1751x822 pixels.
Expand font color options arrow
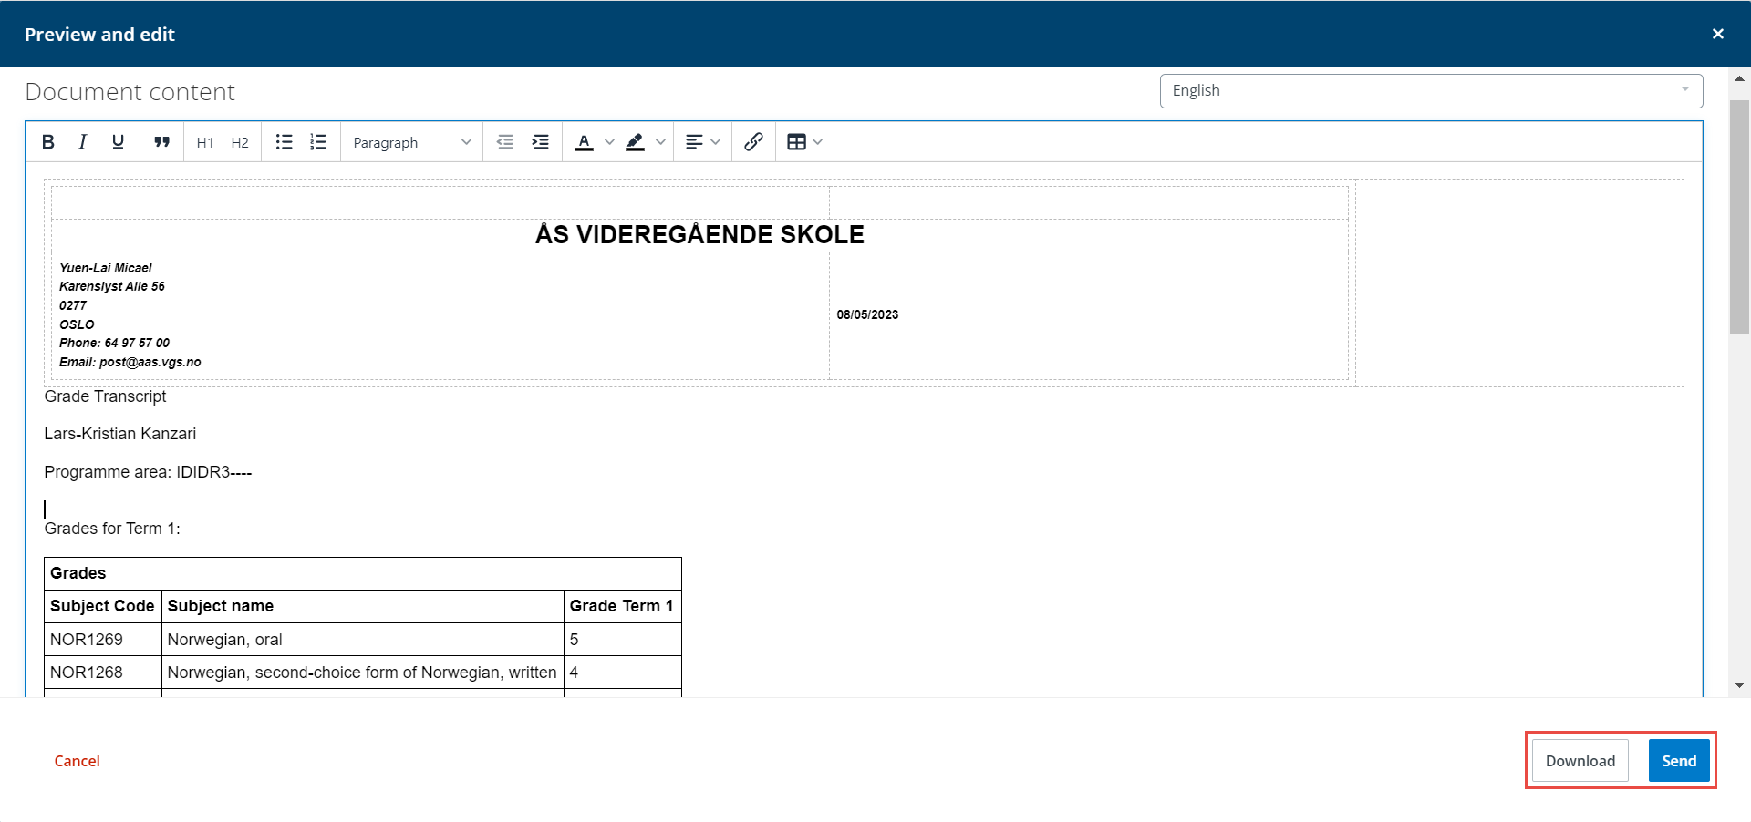pyautogui.click(x=609, y=142)
